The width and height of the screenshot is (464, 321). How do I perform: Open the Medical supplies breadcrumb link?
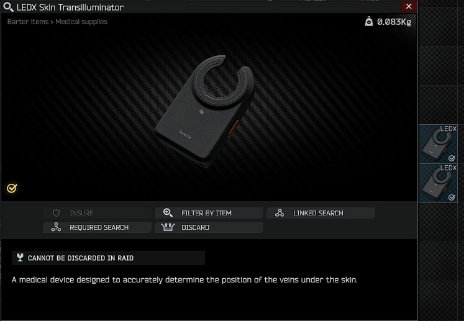coord(81,22)
